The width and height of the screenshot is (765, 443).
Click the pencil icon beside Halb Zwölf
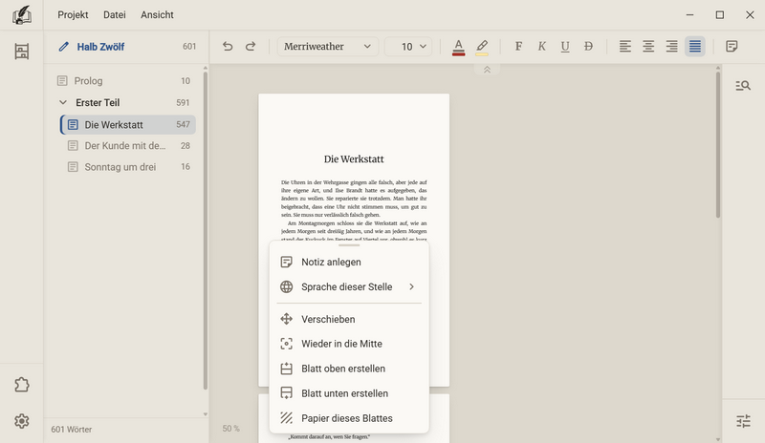click(63, 47)
